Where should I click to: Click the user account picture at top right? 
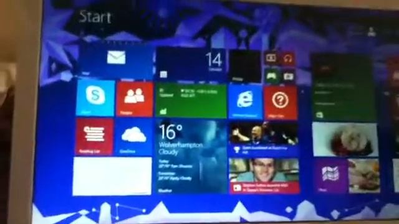click(x=372, y=32)
